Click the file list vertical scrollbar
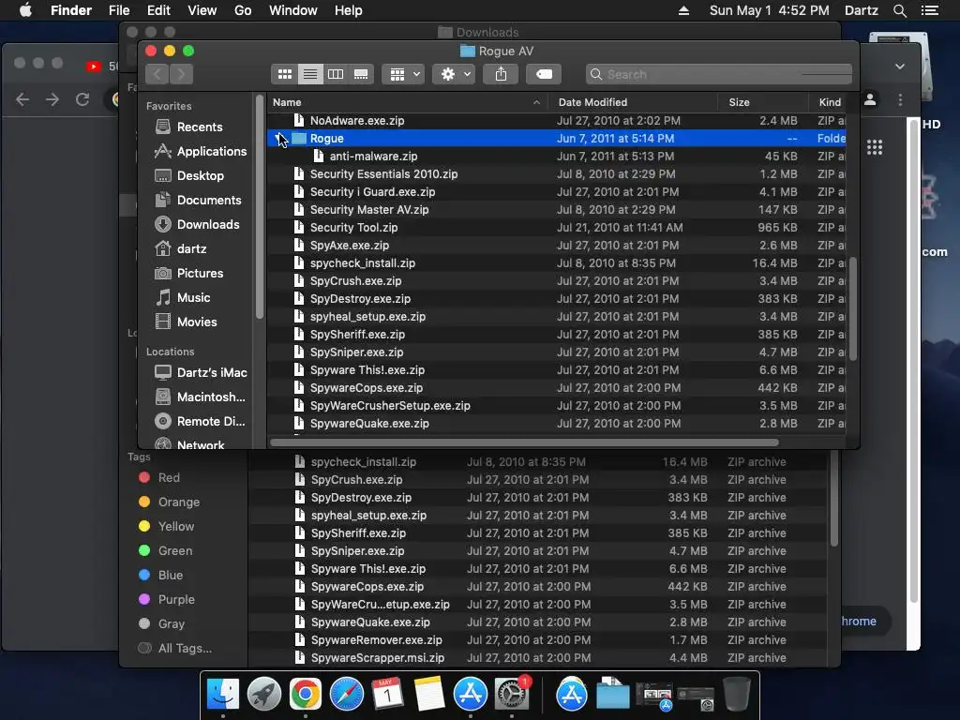Viewport: 960px width, 720px height. 852,309
